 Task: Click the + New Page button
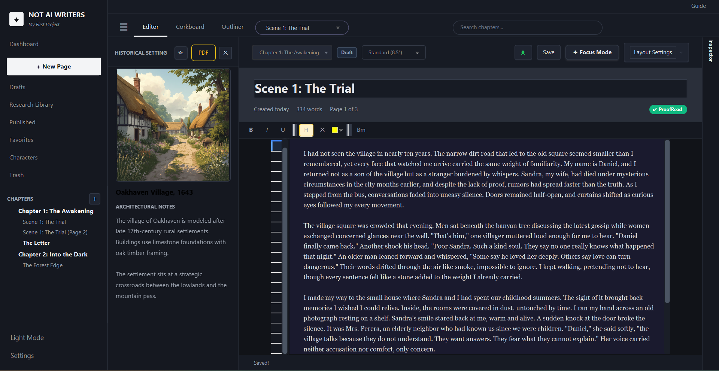(54, 66)
